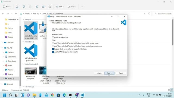Click Users in the address breadcrumb
The height and width of the screenshot is (98, 174).
click(x=44, y=14)
